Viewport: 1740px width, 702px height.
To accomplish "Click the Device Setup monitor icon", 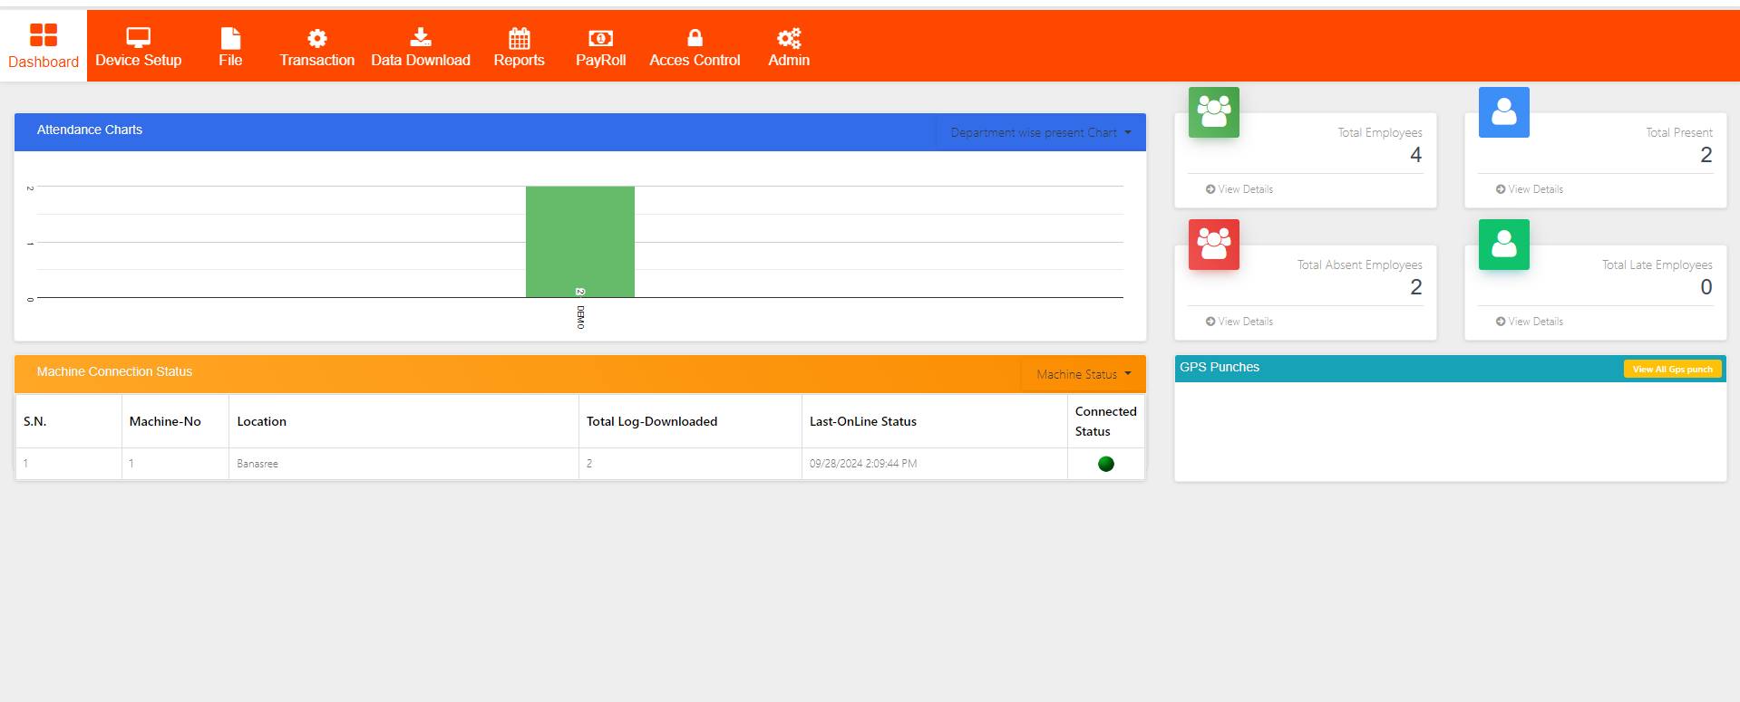I will pos(138,37).
